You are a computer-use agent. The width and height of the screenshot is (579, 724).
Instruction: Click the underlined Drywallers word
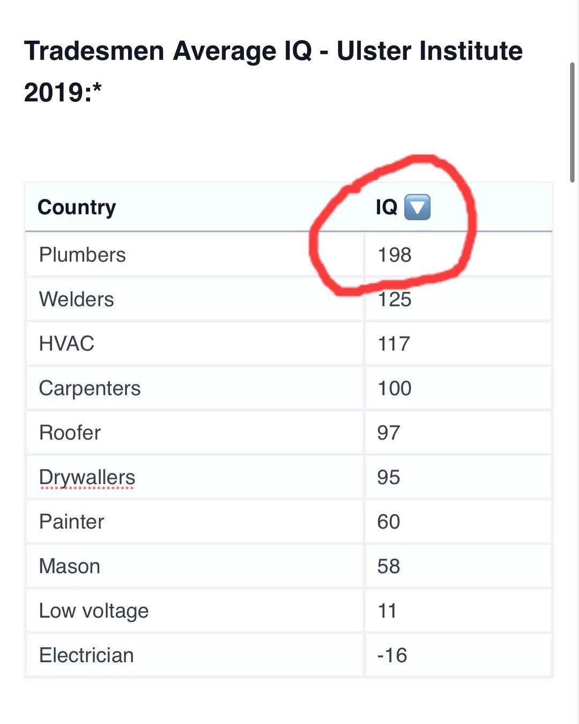(87, 477)
